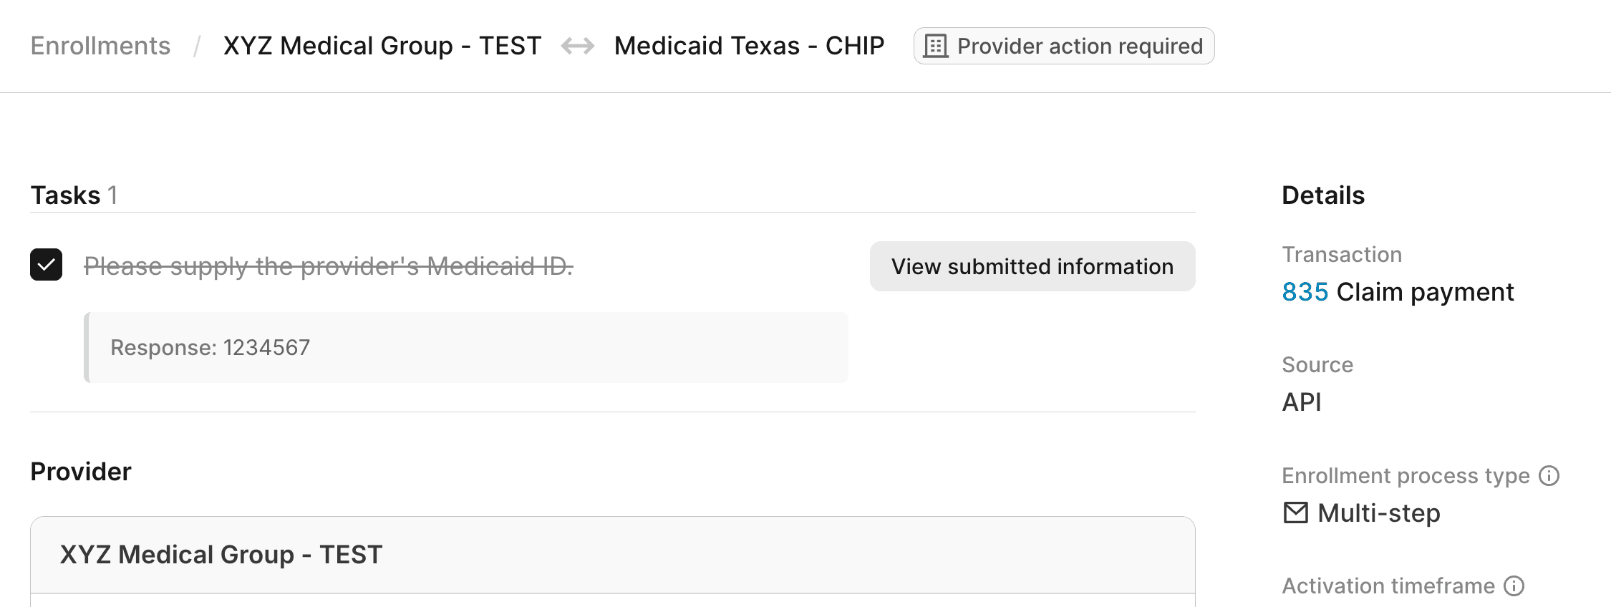Click the building icon in status badge
The image size is (1611, 607).
click(935, 46)
